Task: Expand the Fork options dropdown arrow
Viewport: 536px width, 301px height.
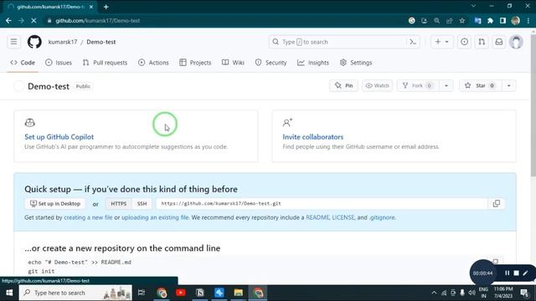Action: coord(446,85)
